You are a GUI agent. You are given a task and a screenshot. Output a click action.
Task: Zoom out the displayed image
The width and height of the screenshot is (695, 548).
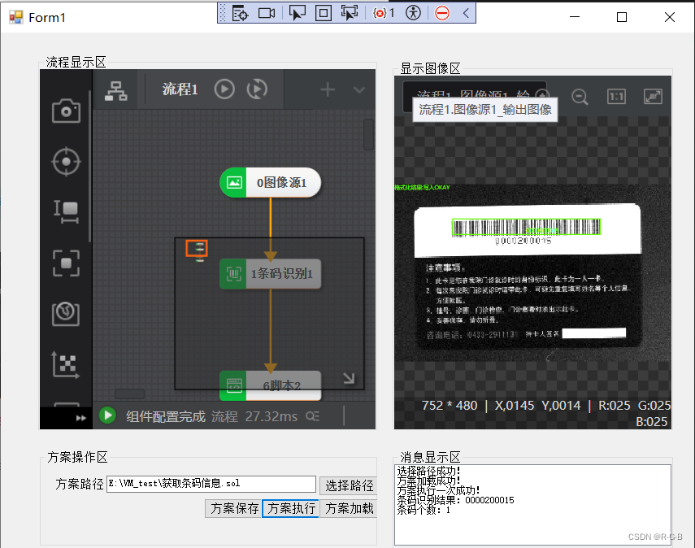tap(580, 97)
